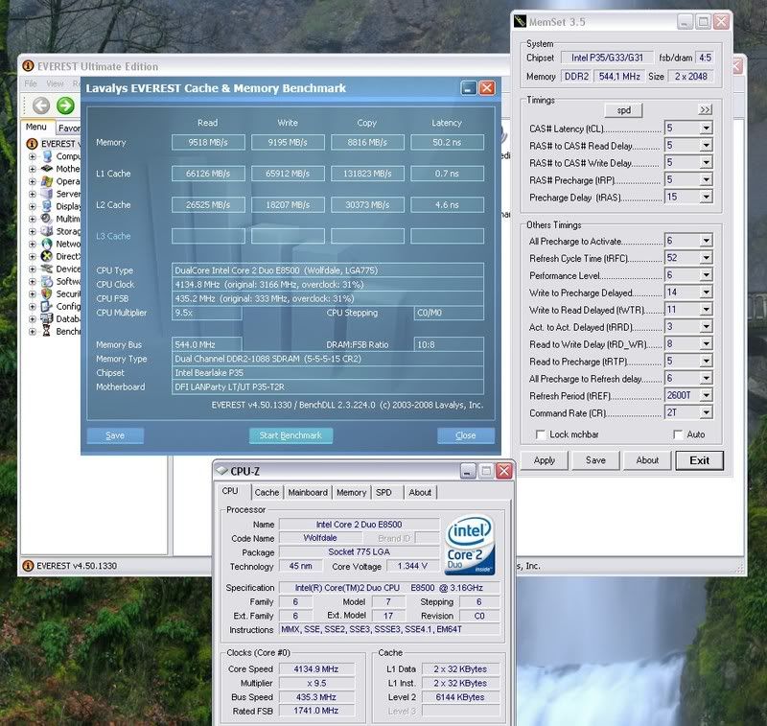Click the Benchmark hourglass icon in tree
Image resolution: width=767 pixels, height=726 pixels.
pos(47,332)
